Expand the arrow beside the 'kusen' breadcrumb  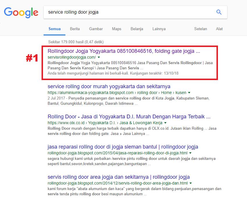(x=189, y=93)
